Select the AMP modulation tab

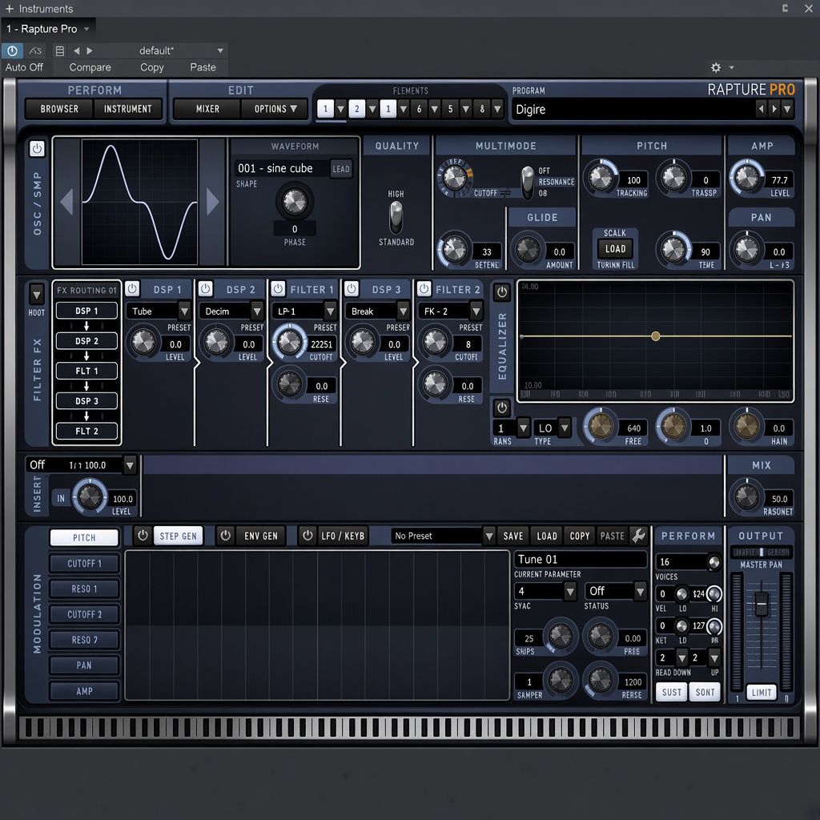point(84,691)
